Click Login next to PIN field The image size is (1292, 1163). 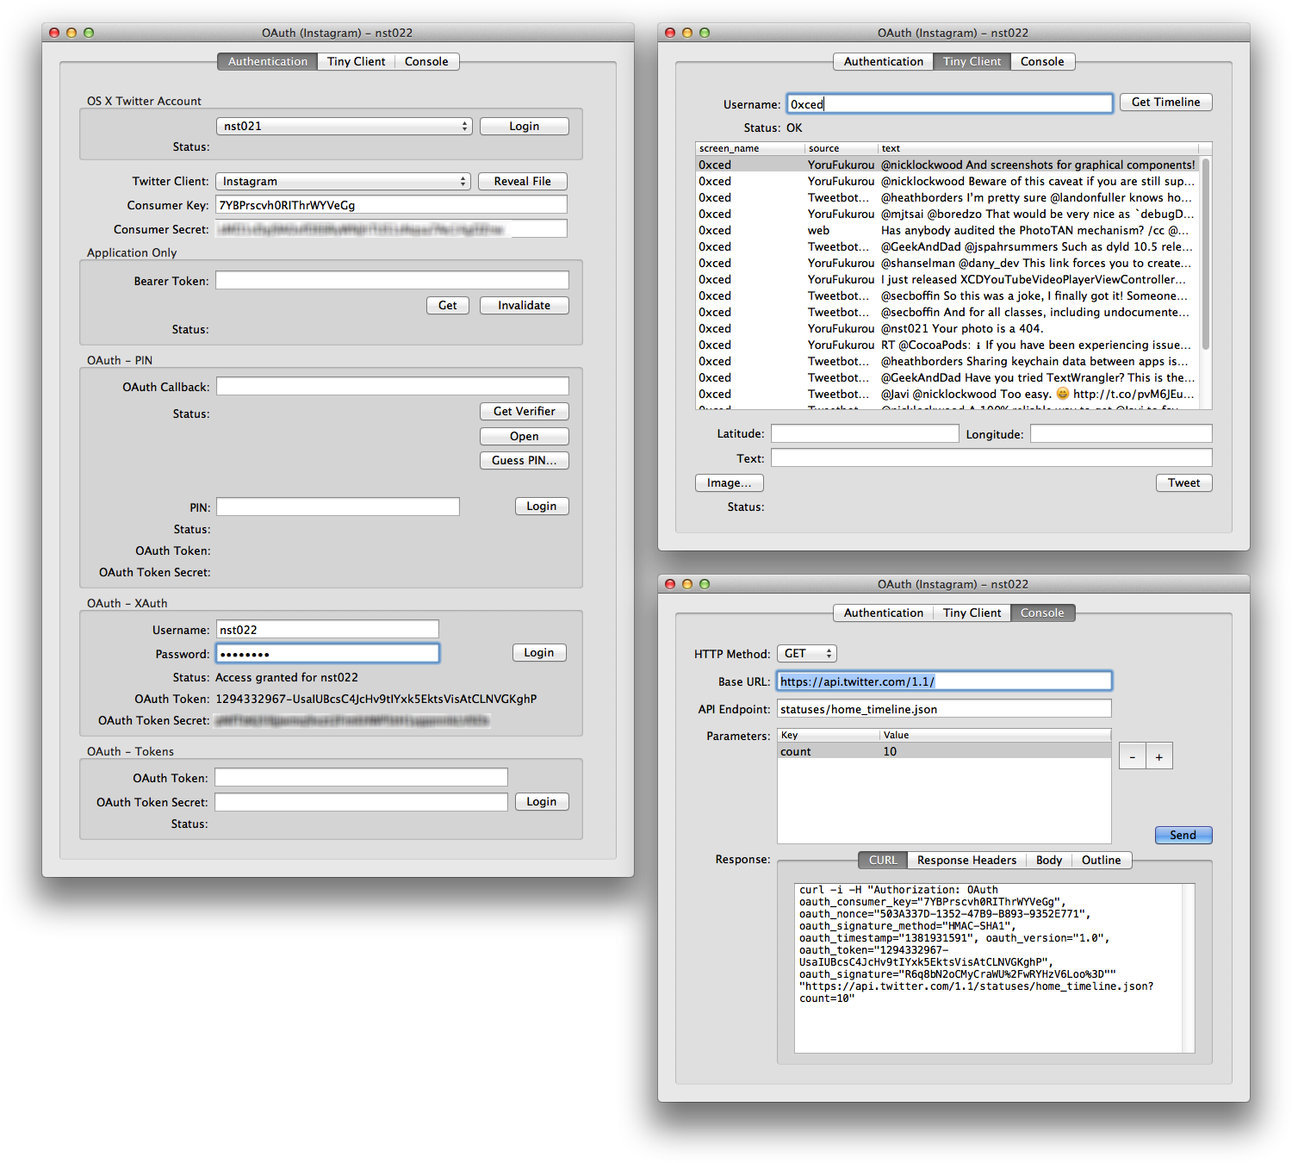[x=541, y=506]
